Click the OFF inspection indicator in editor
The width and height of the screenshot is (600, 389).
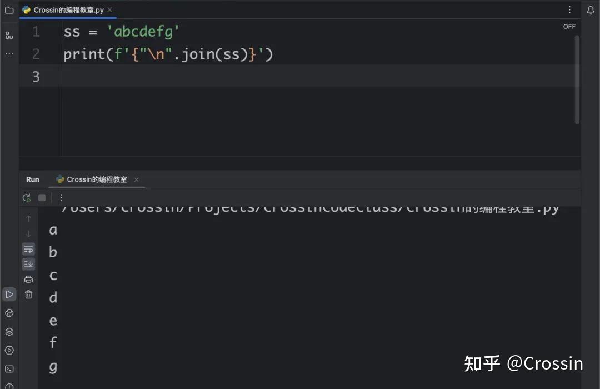pyautogui.click(x=569, y=27)
